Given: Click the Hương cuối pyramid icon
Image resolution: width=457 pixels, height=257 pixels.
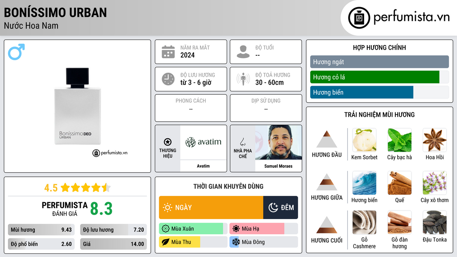Looking at the screenshot, I should (x=327, y=225).
